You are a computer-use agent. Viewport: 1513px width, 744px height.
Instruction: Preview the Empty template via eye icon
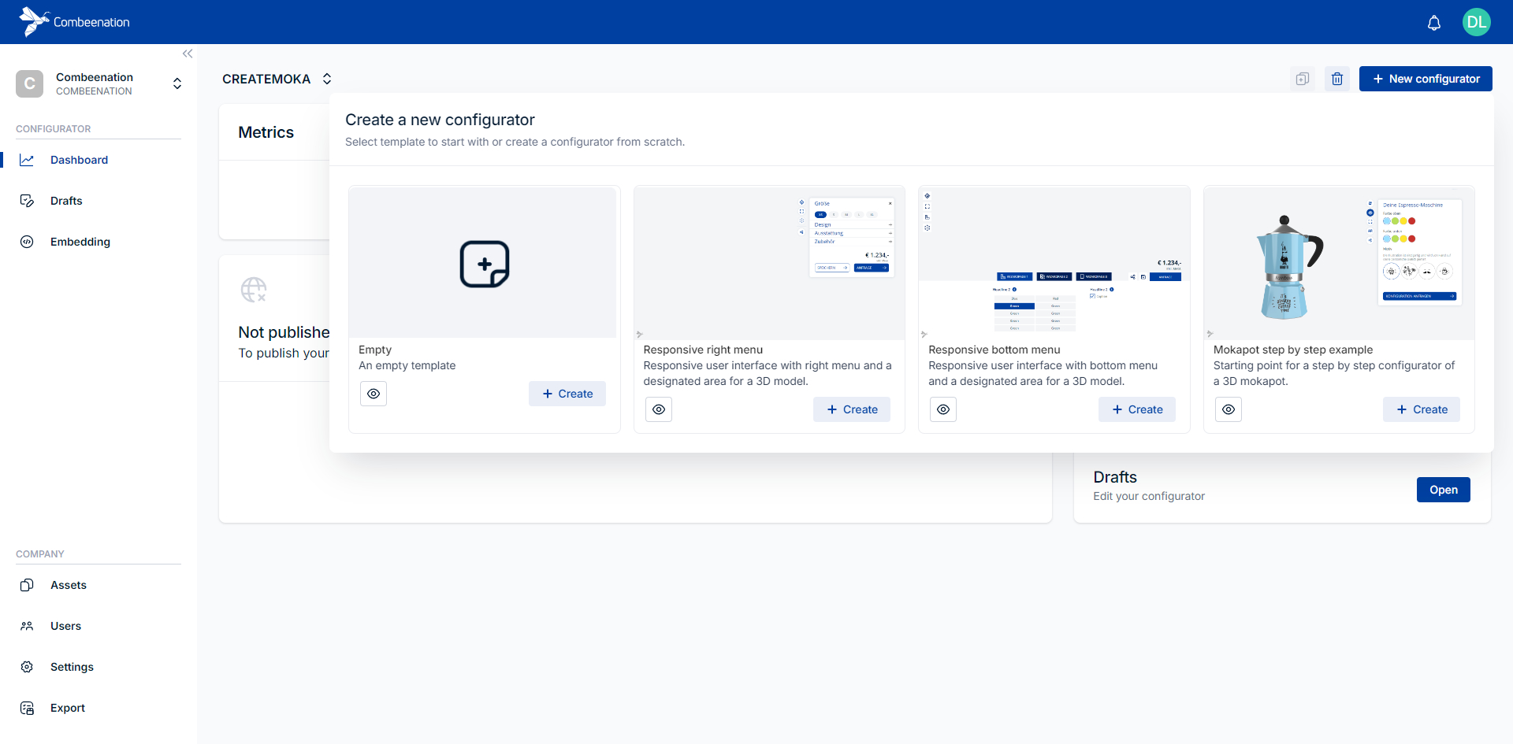[374, 394]
